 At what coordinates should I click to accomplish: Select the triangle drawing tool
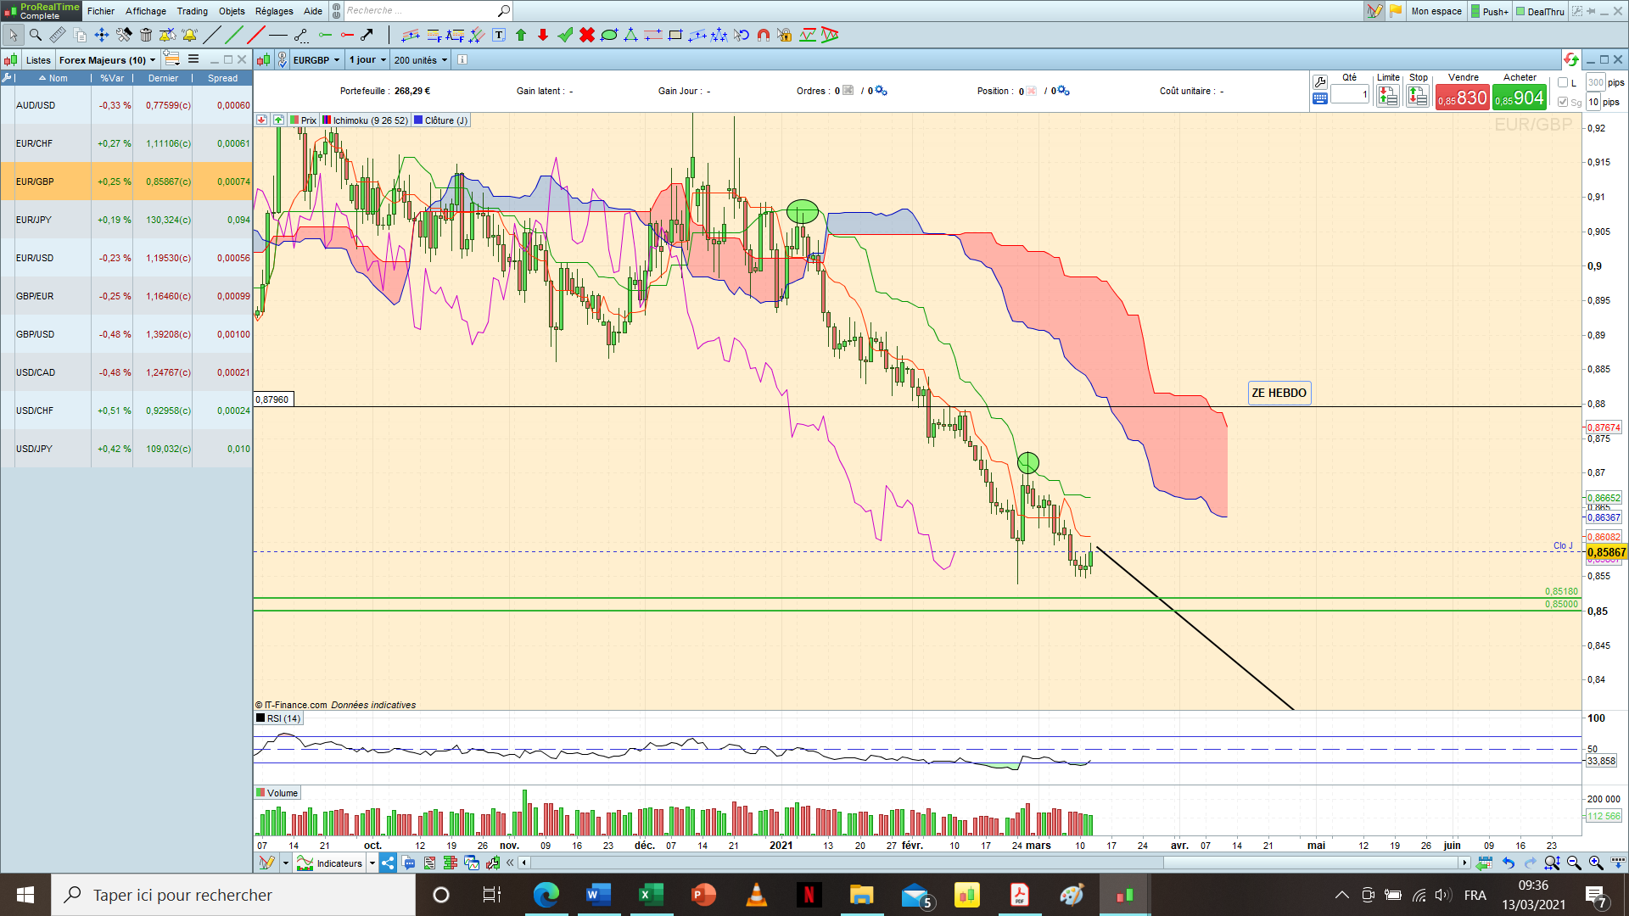coord(631,35)
